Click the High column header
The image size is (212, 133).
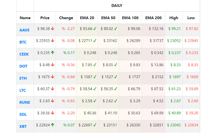[x=174, y=18]
